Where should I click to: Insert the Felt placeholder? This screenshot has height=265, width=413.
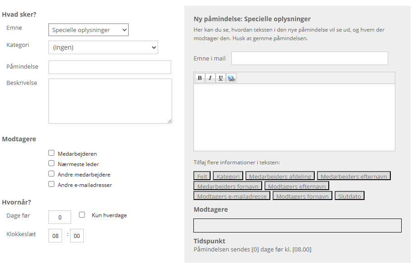point(202,176)
